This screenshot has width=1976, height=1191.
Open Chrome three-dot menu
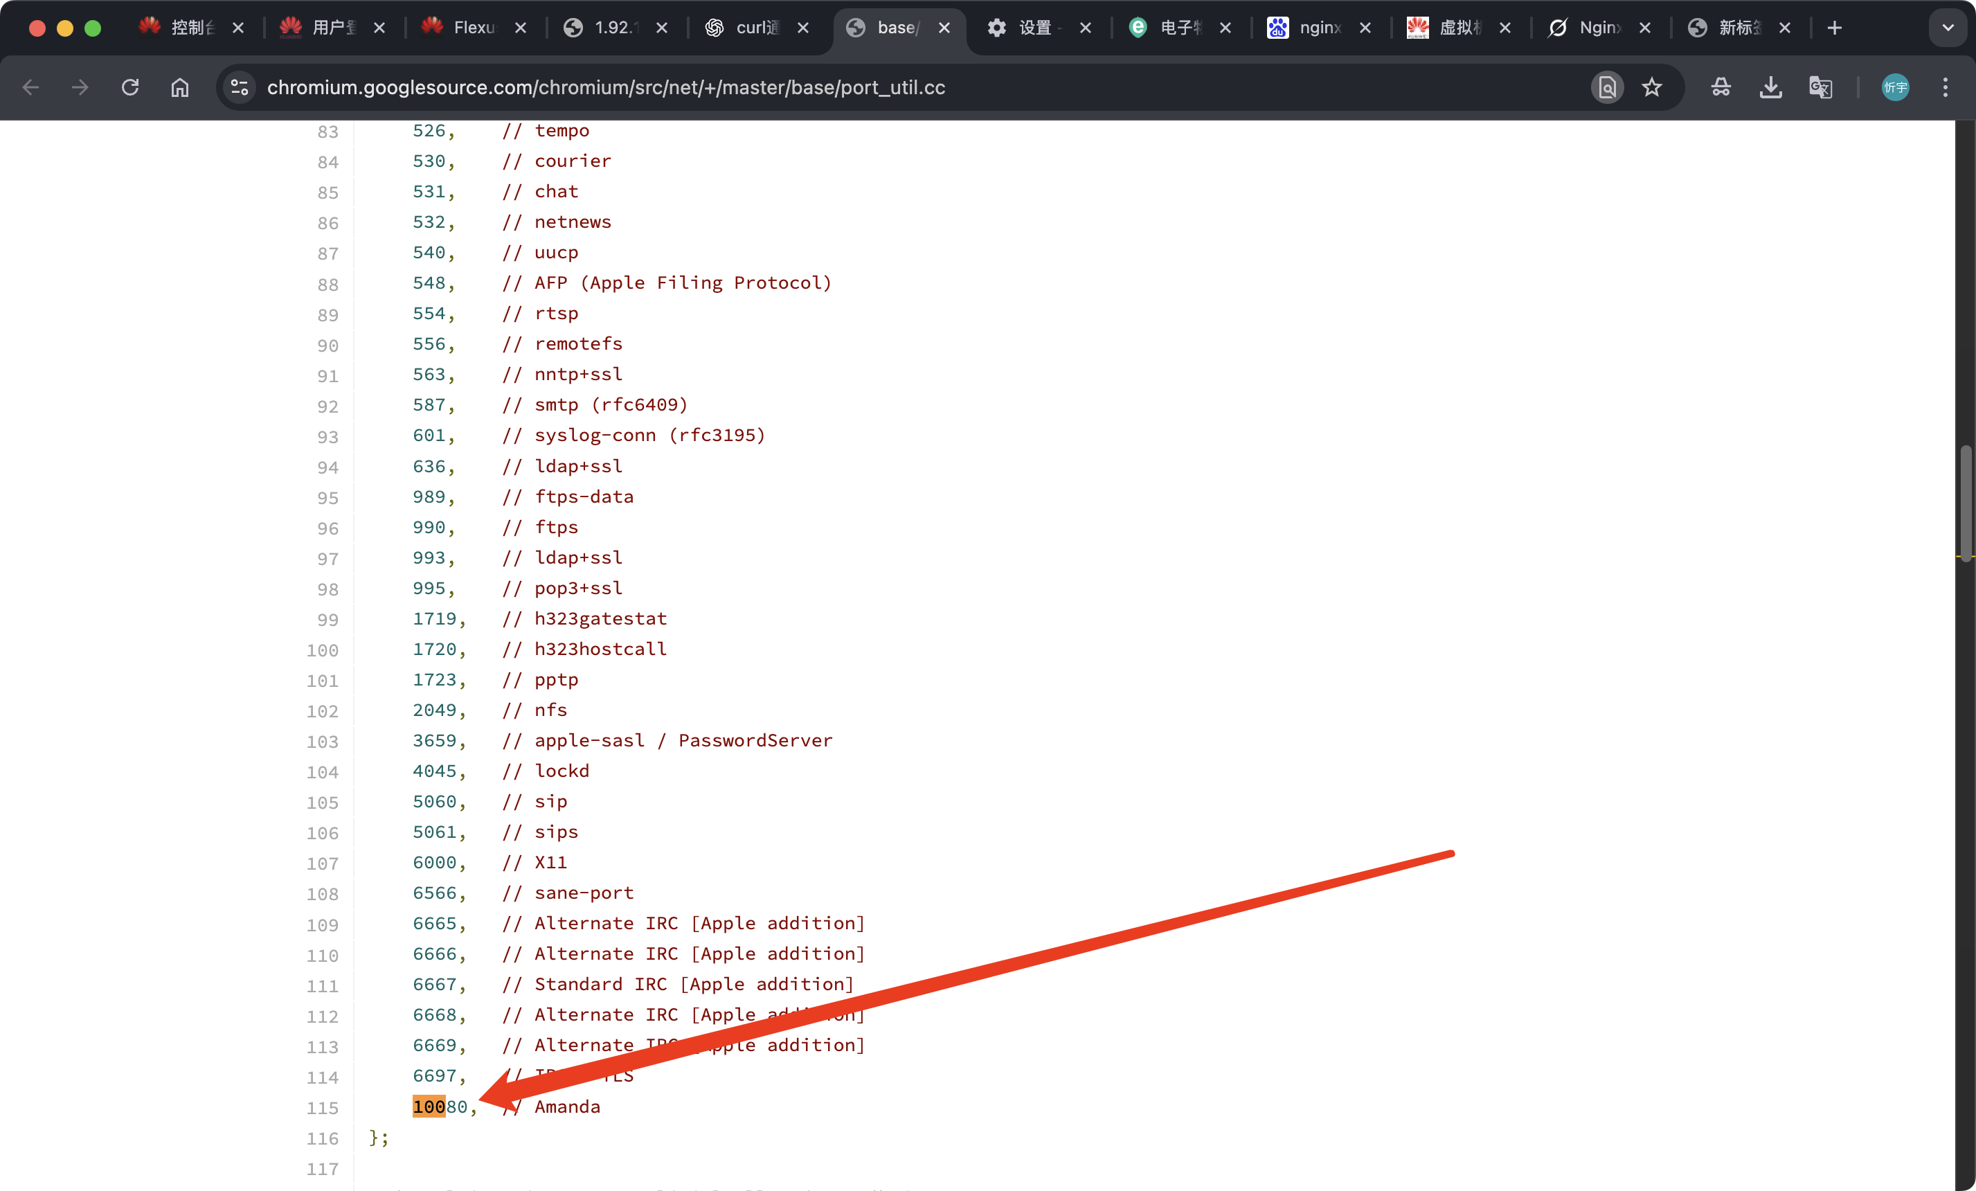(x=1945, y=87)
